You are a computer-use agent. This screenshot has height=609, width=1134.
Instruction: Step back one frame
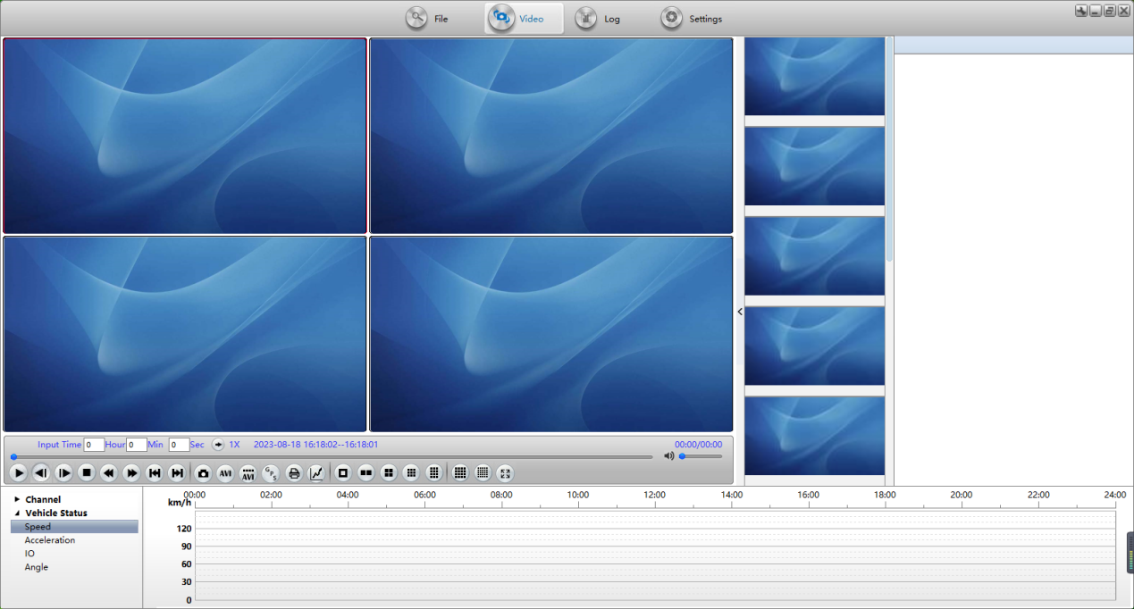point(41,473)
